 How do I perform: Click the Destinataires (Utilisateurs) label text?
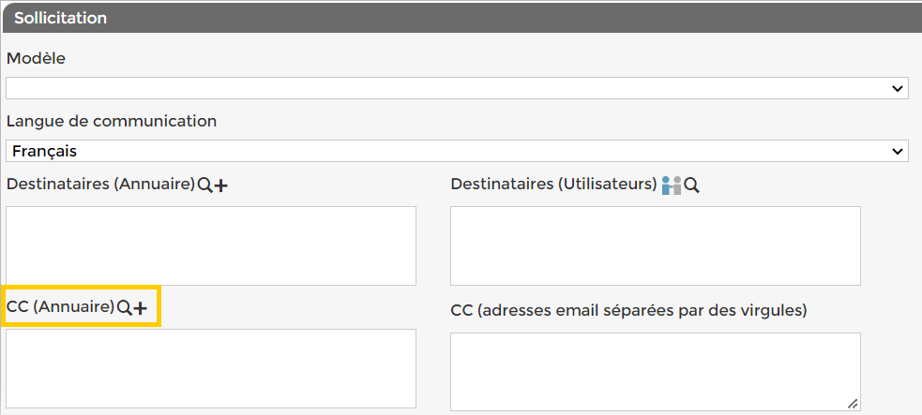click(x=553, y=185)
